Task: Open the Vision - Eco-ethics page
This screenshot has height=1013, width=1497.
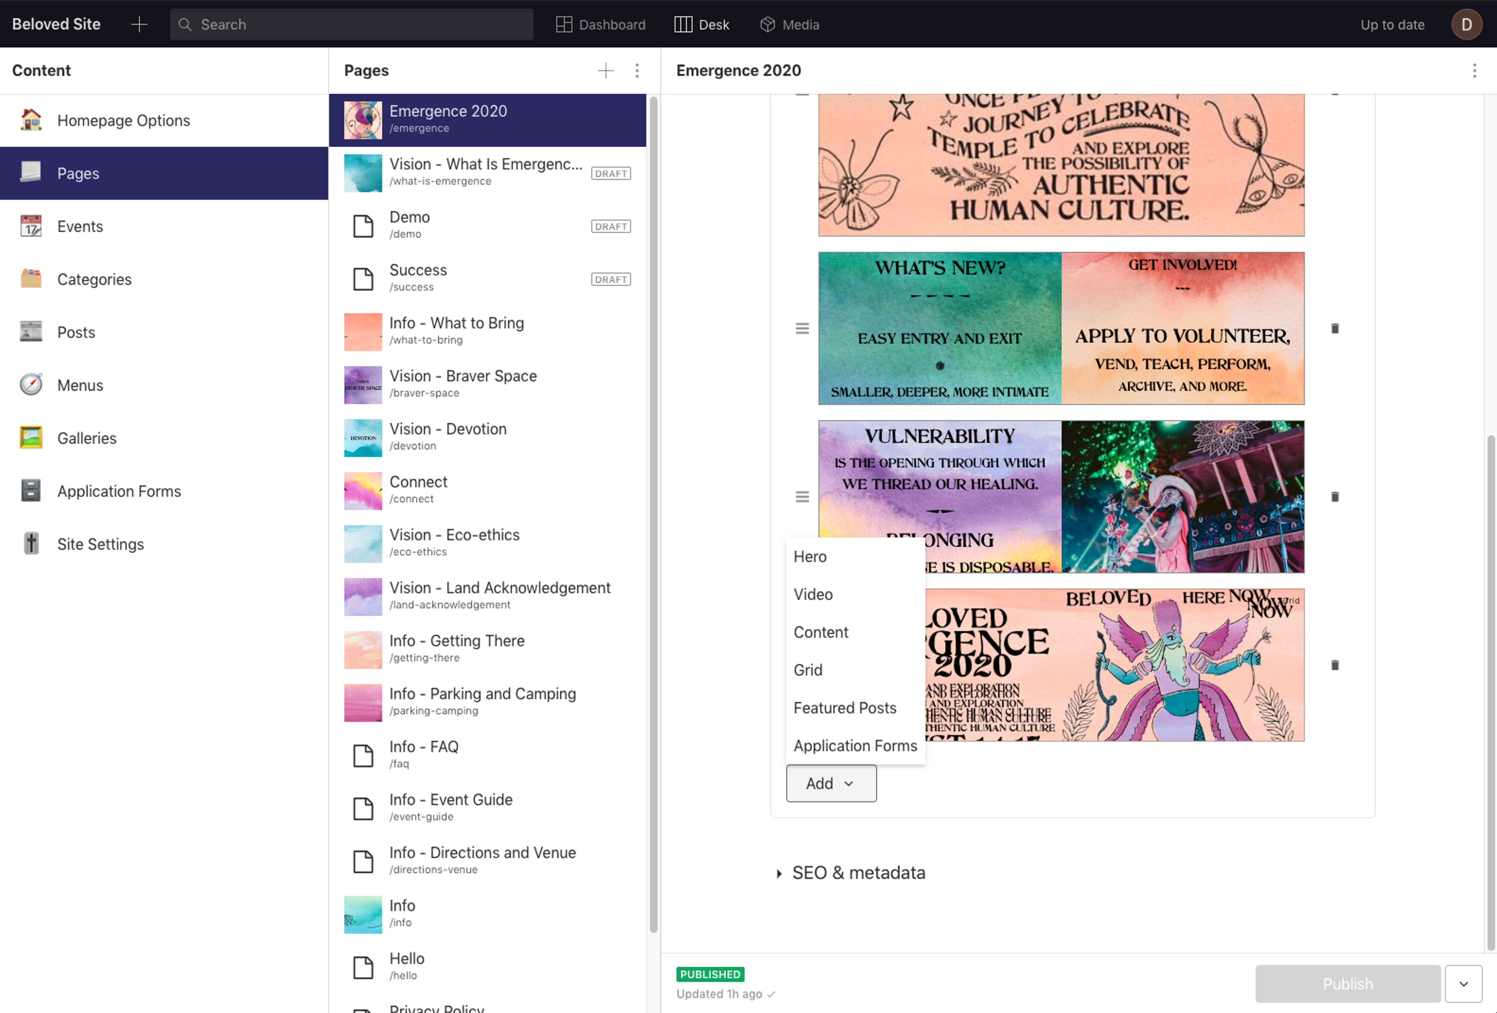Action: tap(487, 544)
